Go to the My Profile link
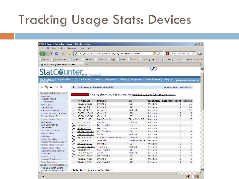 click(64, 79)
